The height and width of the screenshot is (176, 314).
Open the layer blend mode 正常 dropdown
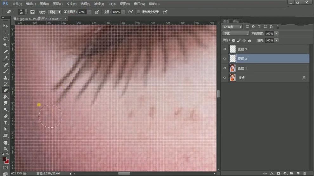(x=236, y=33)
